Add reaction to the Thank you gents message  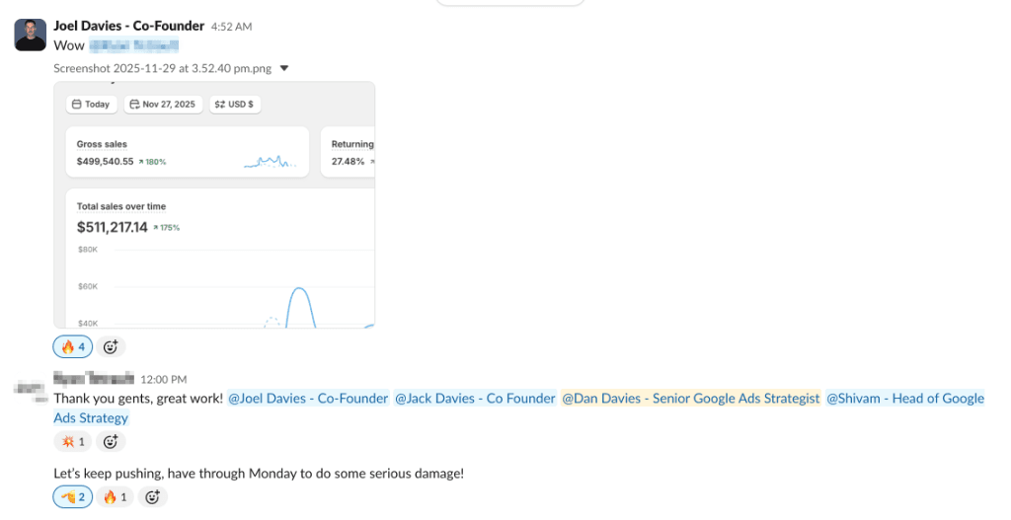click(111, 441)
